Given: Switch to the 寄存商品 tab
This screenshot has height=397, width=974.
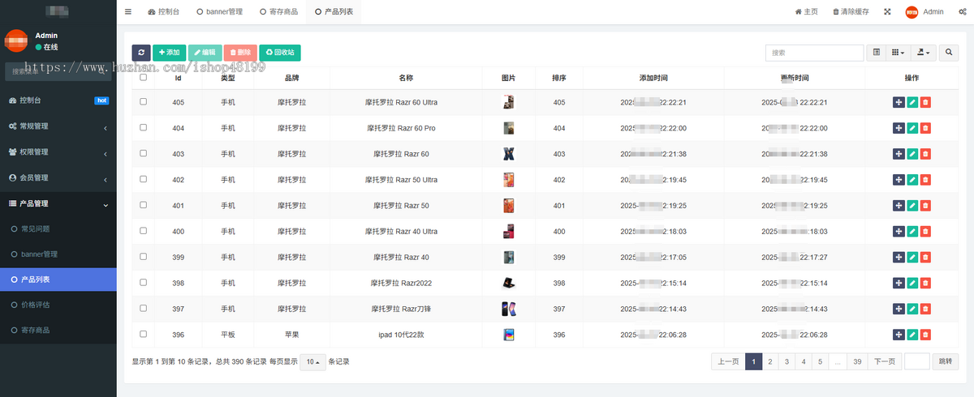Looking at the screenshot, I should 278,11.
